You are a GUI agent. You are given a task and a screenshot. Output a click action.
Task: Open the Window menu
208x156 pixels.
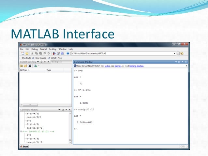coord(63,49)
